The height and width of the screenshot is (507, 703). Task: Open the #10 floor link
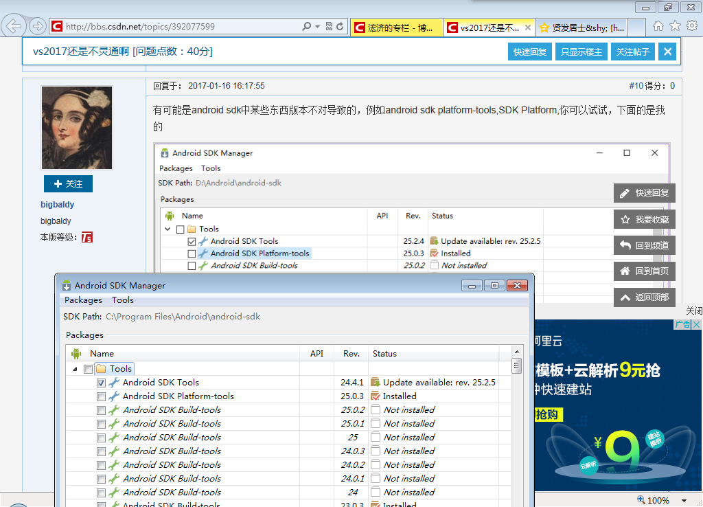[636, 86]
